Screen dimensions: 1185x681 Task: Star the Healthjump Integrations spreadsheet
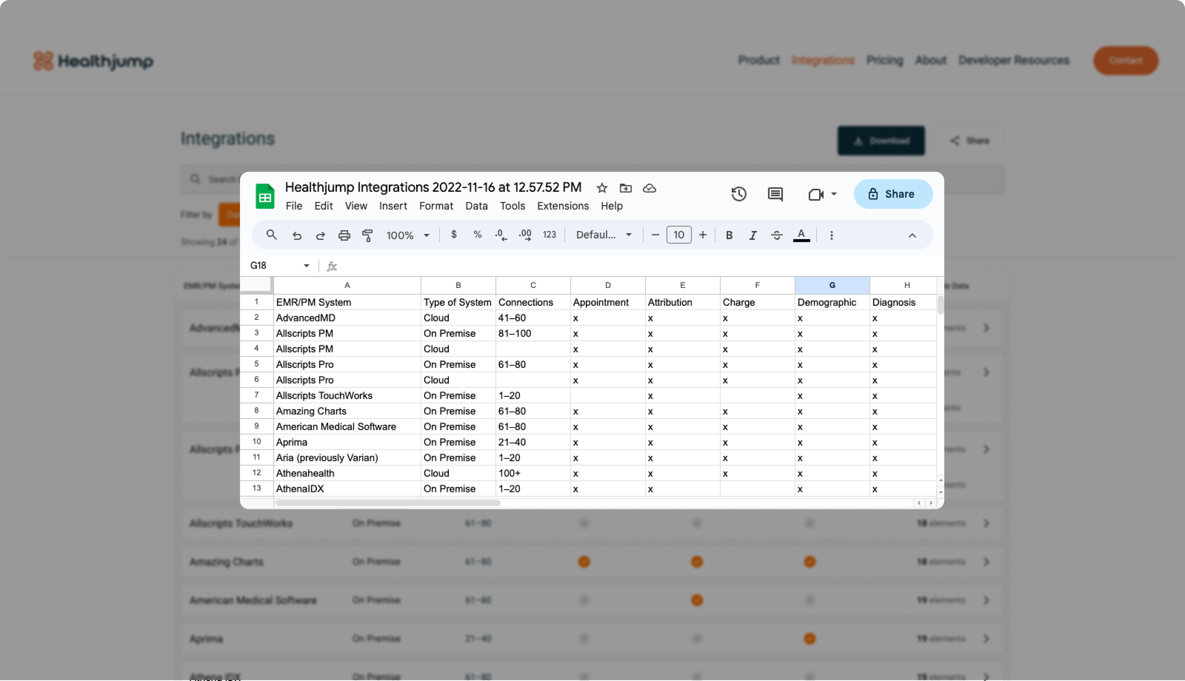tap(602, 188)
